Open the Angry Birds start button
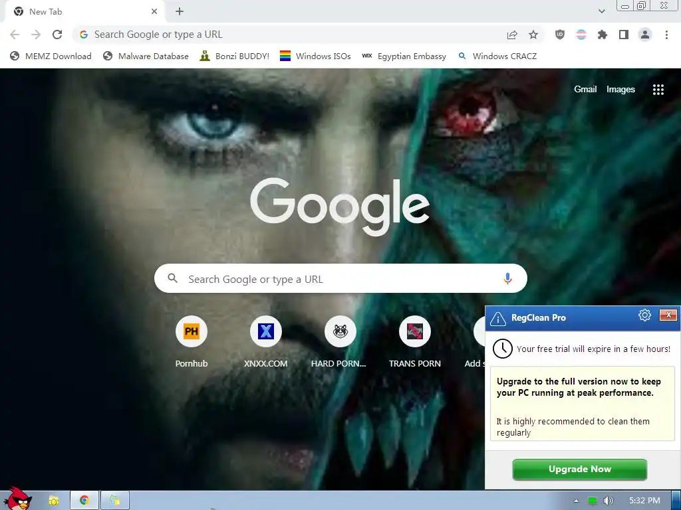 coord(17,499)
